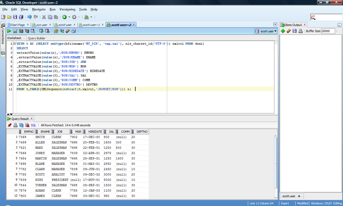Click the Save All icon
343x206 pixels.
[x=21, y=17]
